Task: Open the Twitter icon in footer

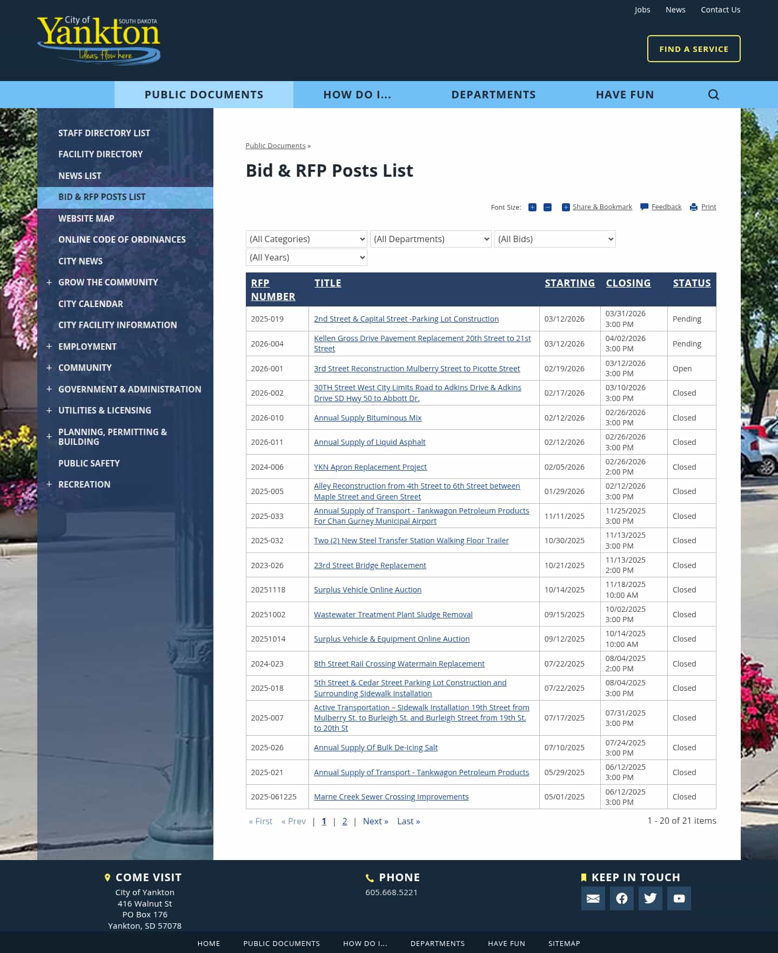Action: [x=650, y=898]
